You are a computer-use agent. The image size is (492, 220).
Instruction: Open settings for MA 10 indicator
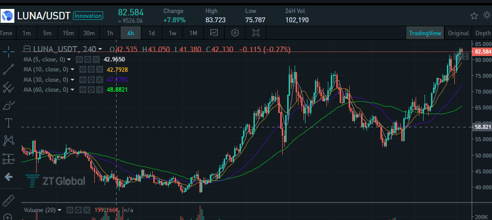coord(91,69)
